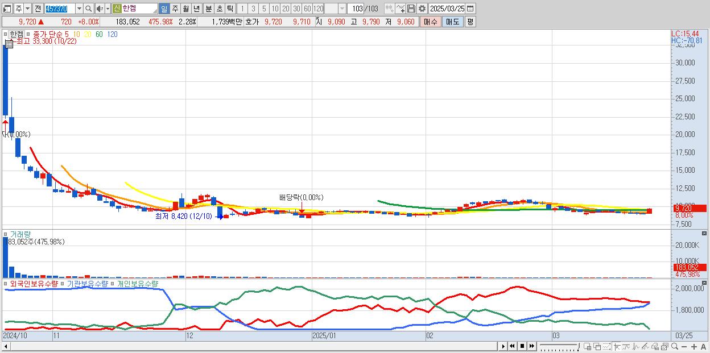Click the 평 button
Viewport: 710px width, 353px height.
click(x=470, y=22)
